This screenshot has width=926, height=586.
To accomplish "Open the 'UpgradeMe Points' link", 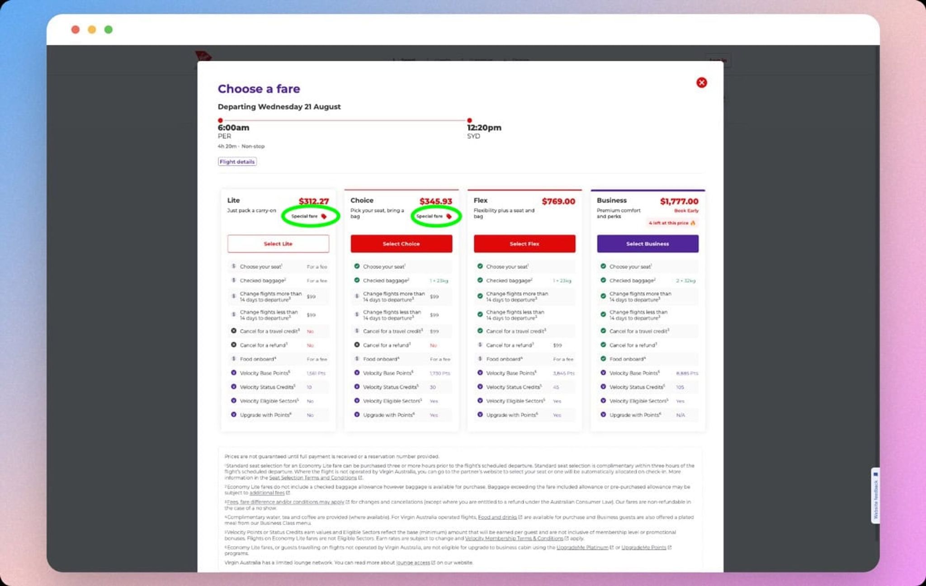I will click(x=644, y=548).
